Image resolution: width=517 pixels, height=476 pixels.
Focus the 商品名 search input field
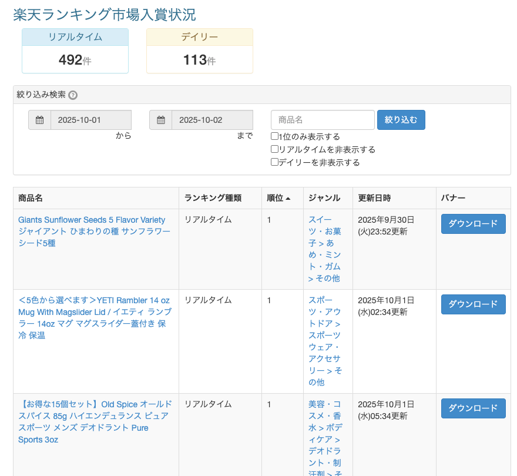click(323, 120)
